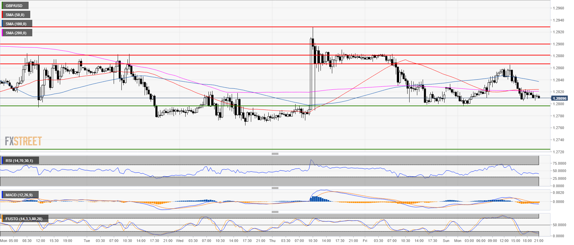Click the divider handle above the FUSTO panel
Viewport: 574px width, 245px height.
tap(275, 212)
